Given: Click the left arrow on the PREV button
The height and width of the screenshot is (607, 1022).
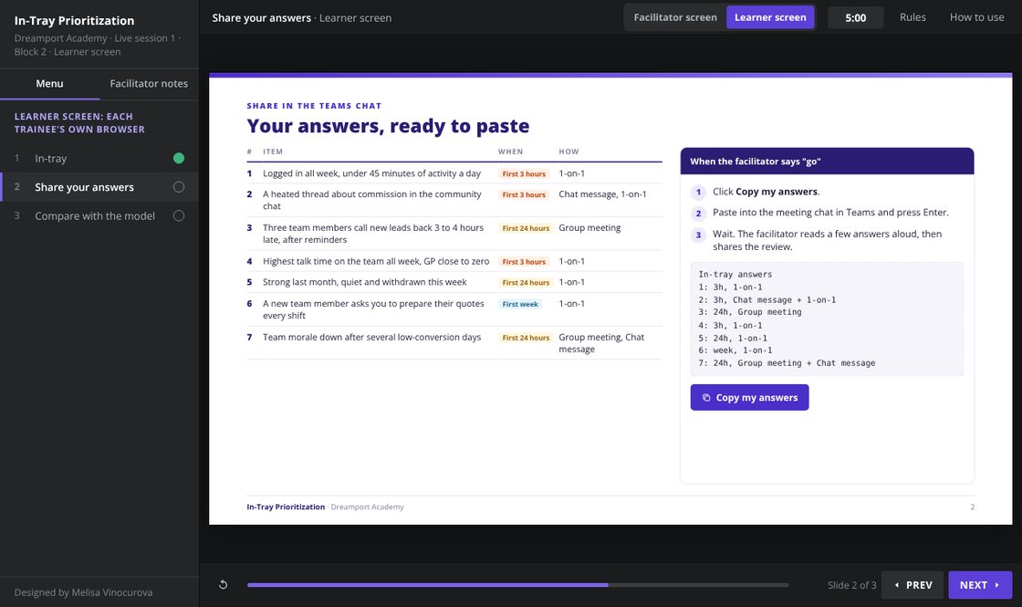Looking at the screenshot, I should click(897, 585).
